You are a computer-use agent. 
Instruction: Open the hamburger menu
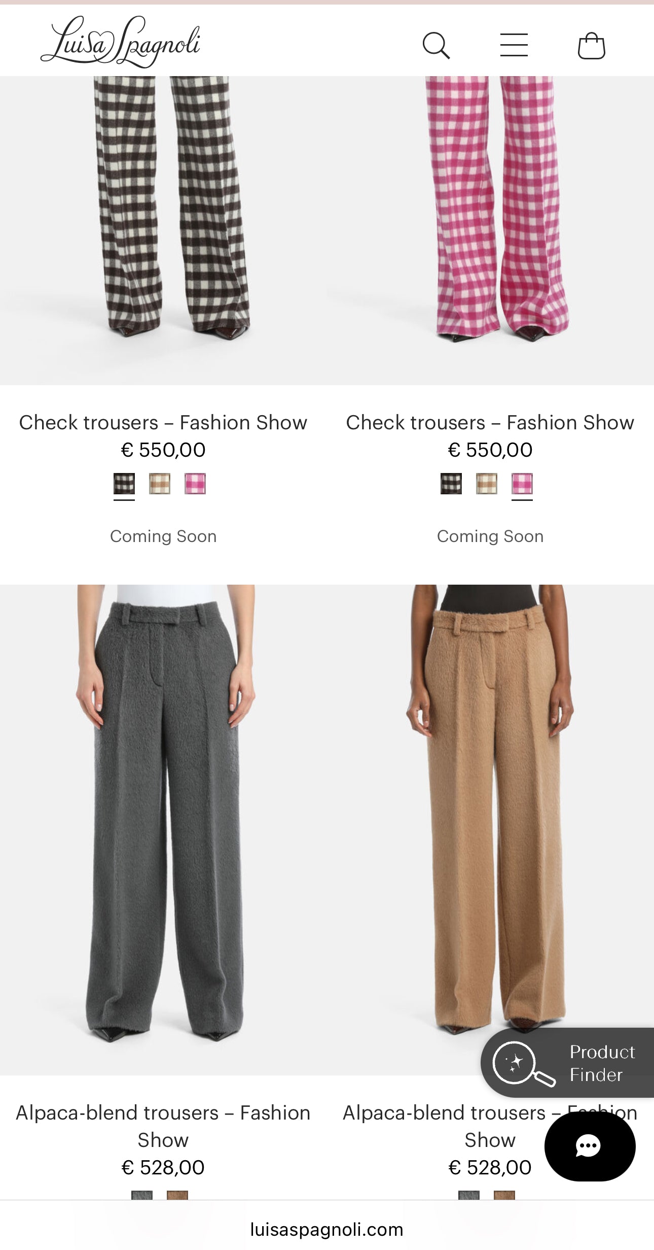tap(514, 45)
